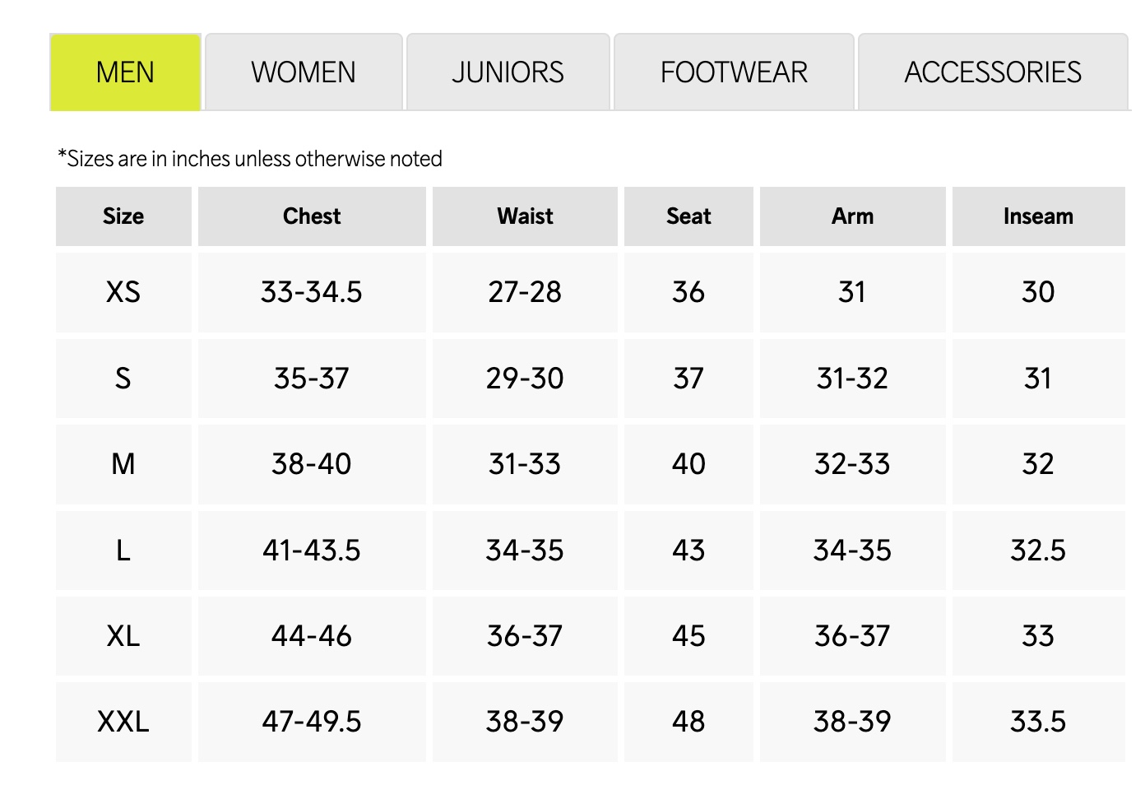Click the 32.5 inseam cell
Viewport: 1145px width, 790px height.
click(1038, 551)
